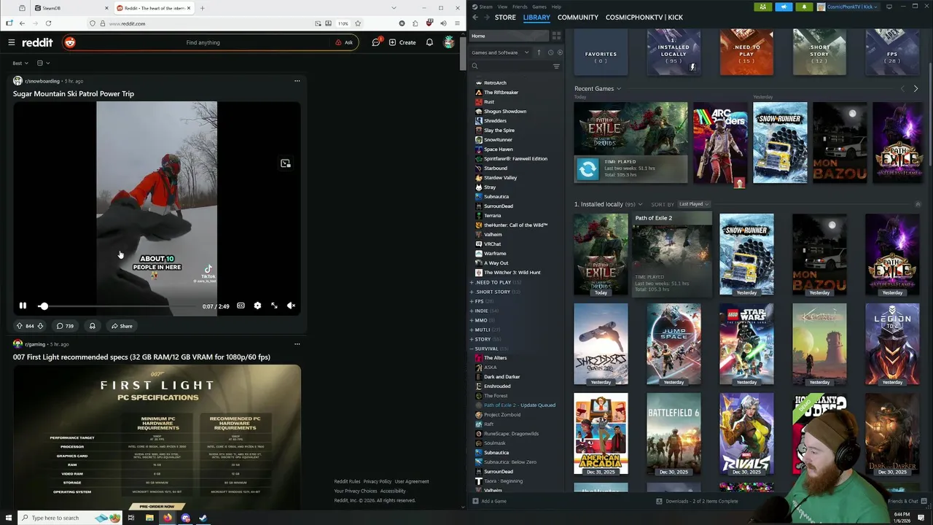The width and height of the screenshot is (933, 525).
Task: Toggle recent activity clock filter in Steam
Action: 550,52
